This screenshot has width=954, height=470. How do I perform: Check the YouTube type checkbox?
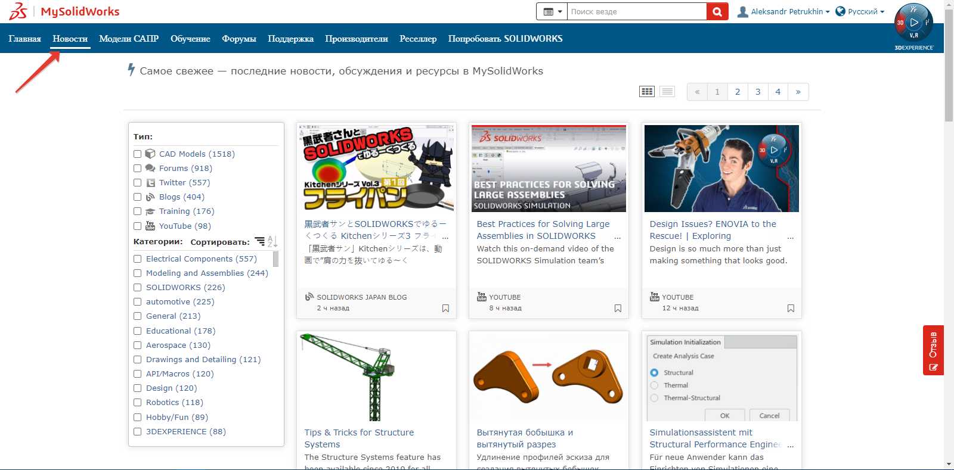138,226
